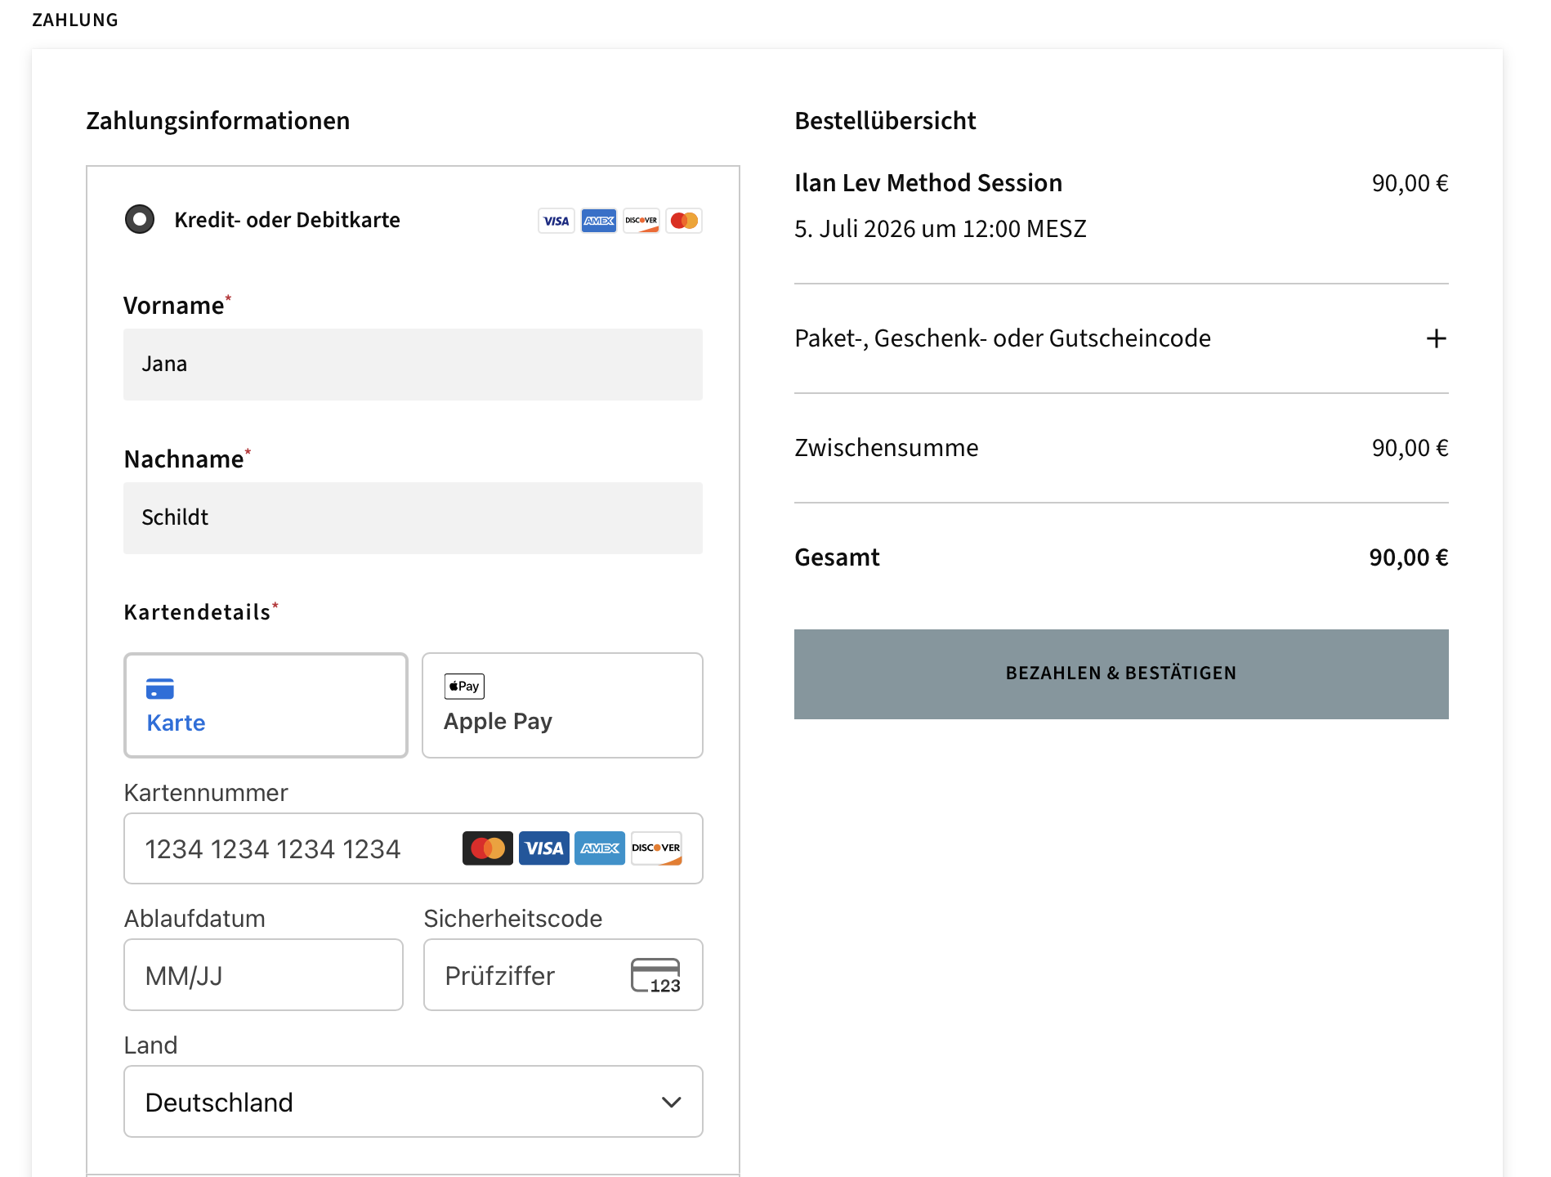This screenshot has height=1177, width=1551.
Task: Click the Ilan Lev Method Session title
Action: 928,183
